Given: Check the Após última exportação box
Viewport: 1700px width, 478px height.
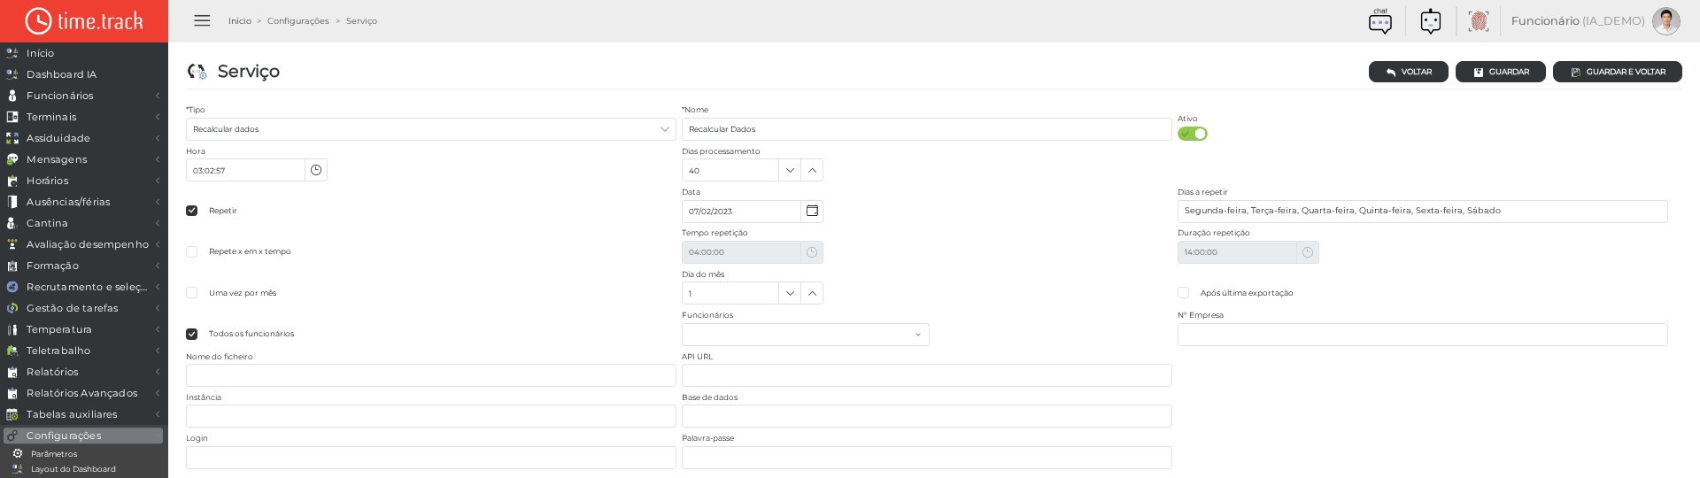Looking at the screenshot, I should (x=1183, y=293).
